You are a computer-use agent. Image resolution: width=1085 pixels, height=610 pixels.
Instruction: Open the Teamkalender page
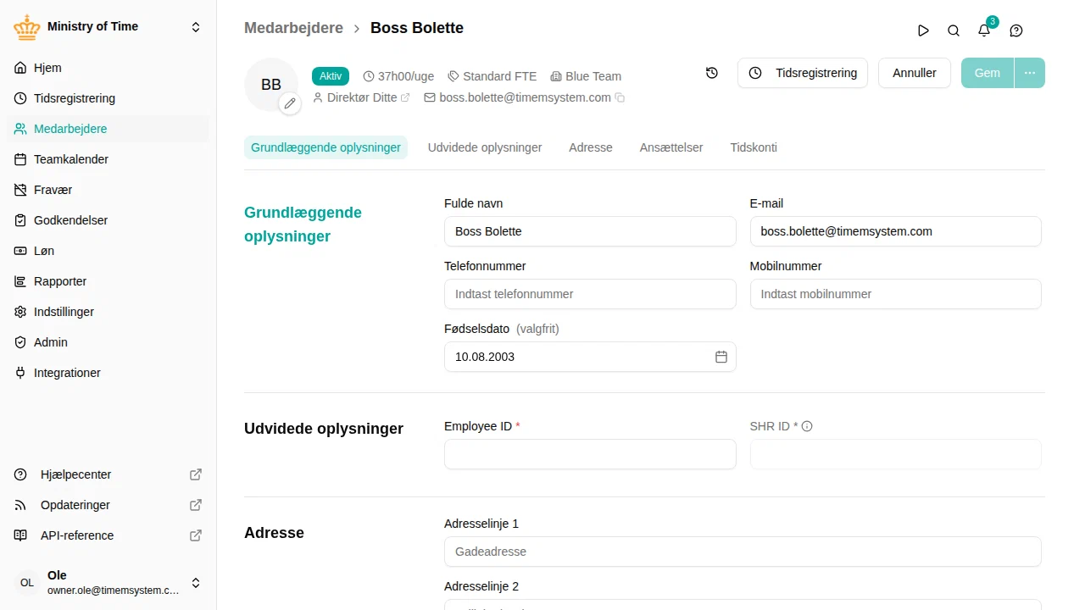(108, 159)
